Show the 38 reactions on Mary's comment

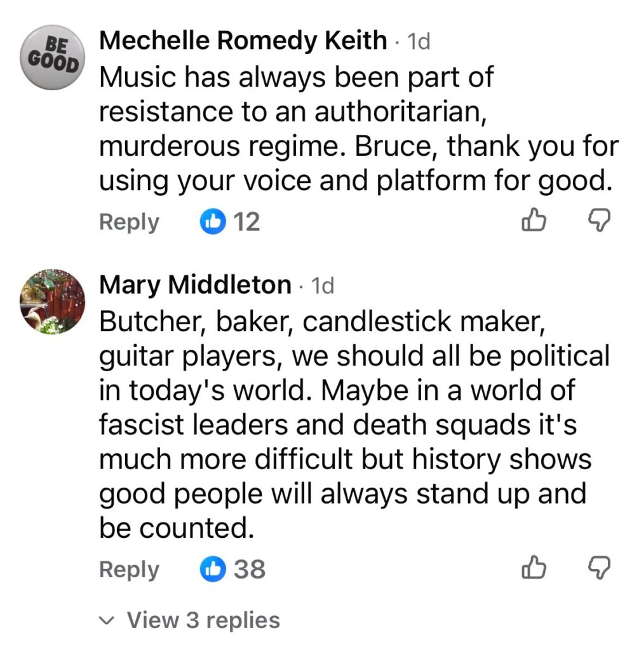(249, 569)
